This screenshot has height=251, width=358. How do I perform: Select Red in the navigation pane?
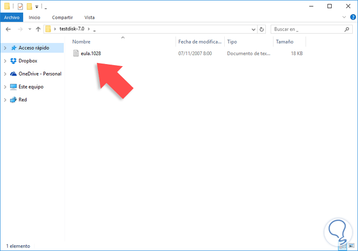(x=23, y=100)
